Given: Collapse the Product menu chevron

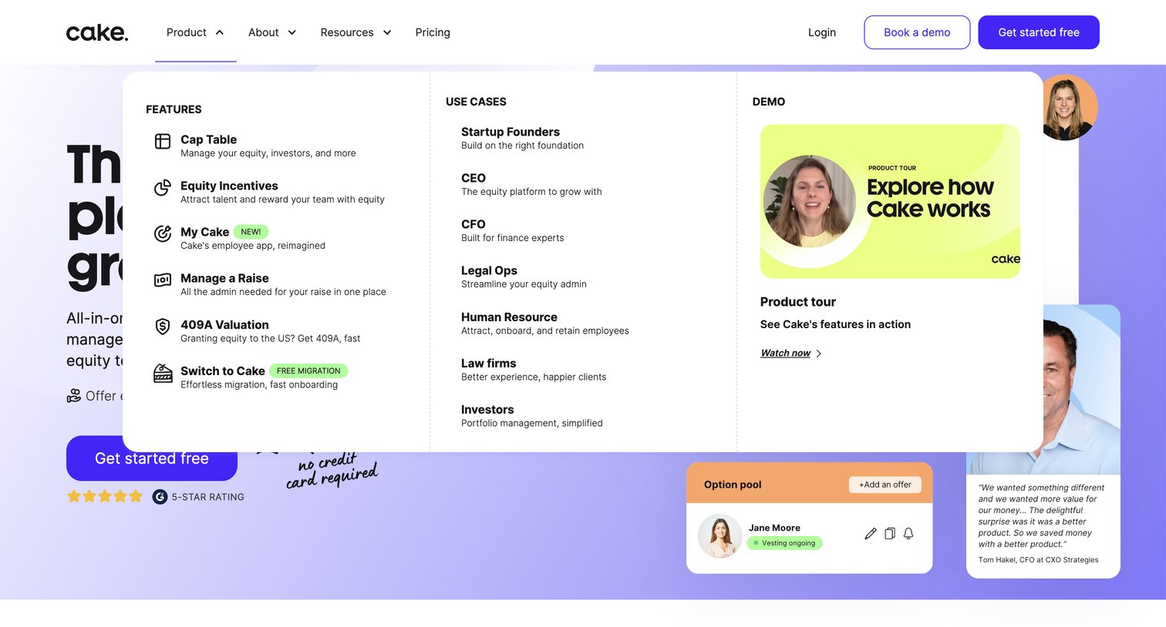Looking at the screenshot, I should coord(220,32).
